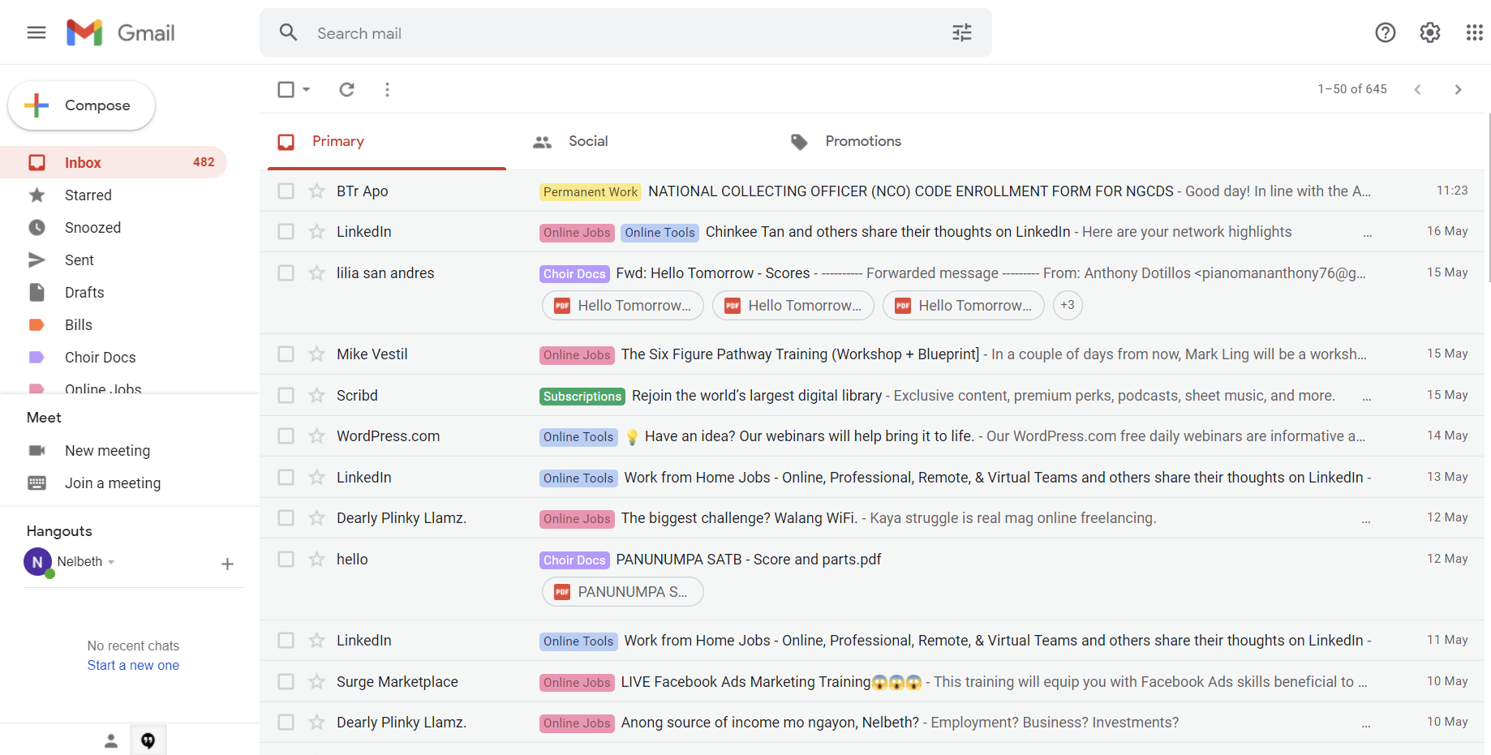Check the Mike Vestil email
Image resolution: width=1491 pixels, height=755 pixels.
point(286,354)
